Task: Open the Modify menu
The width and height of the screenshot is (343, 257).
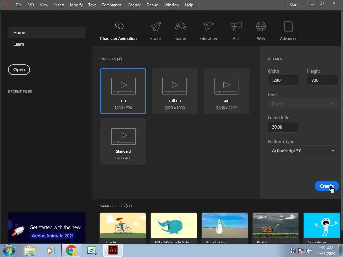Action: tap(76, 5)
